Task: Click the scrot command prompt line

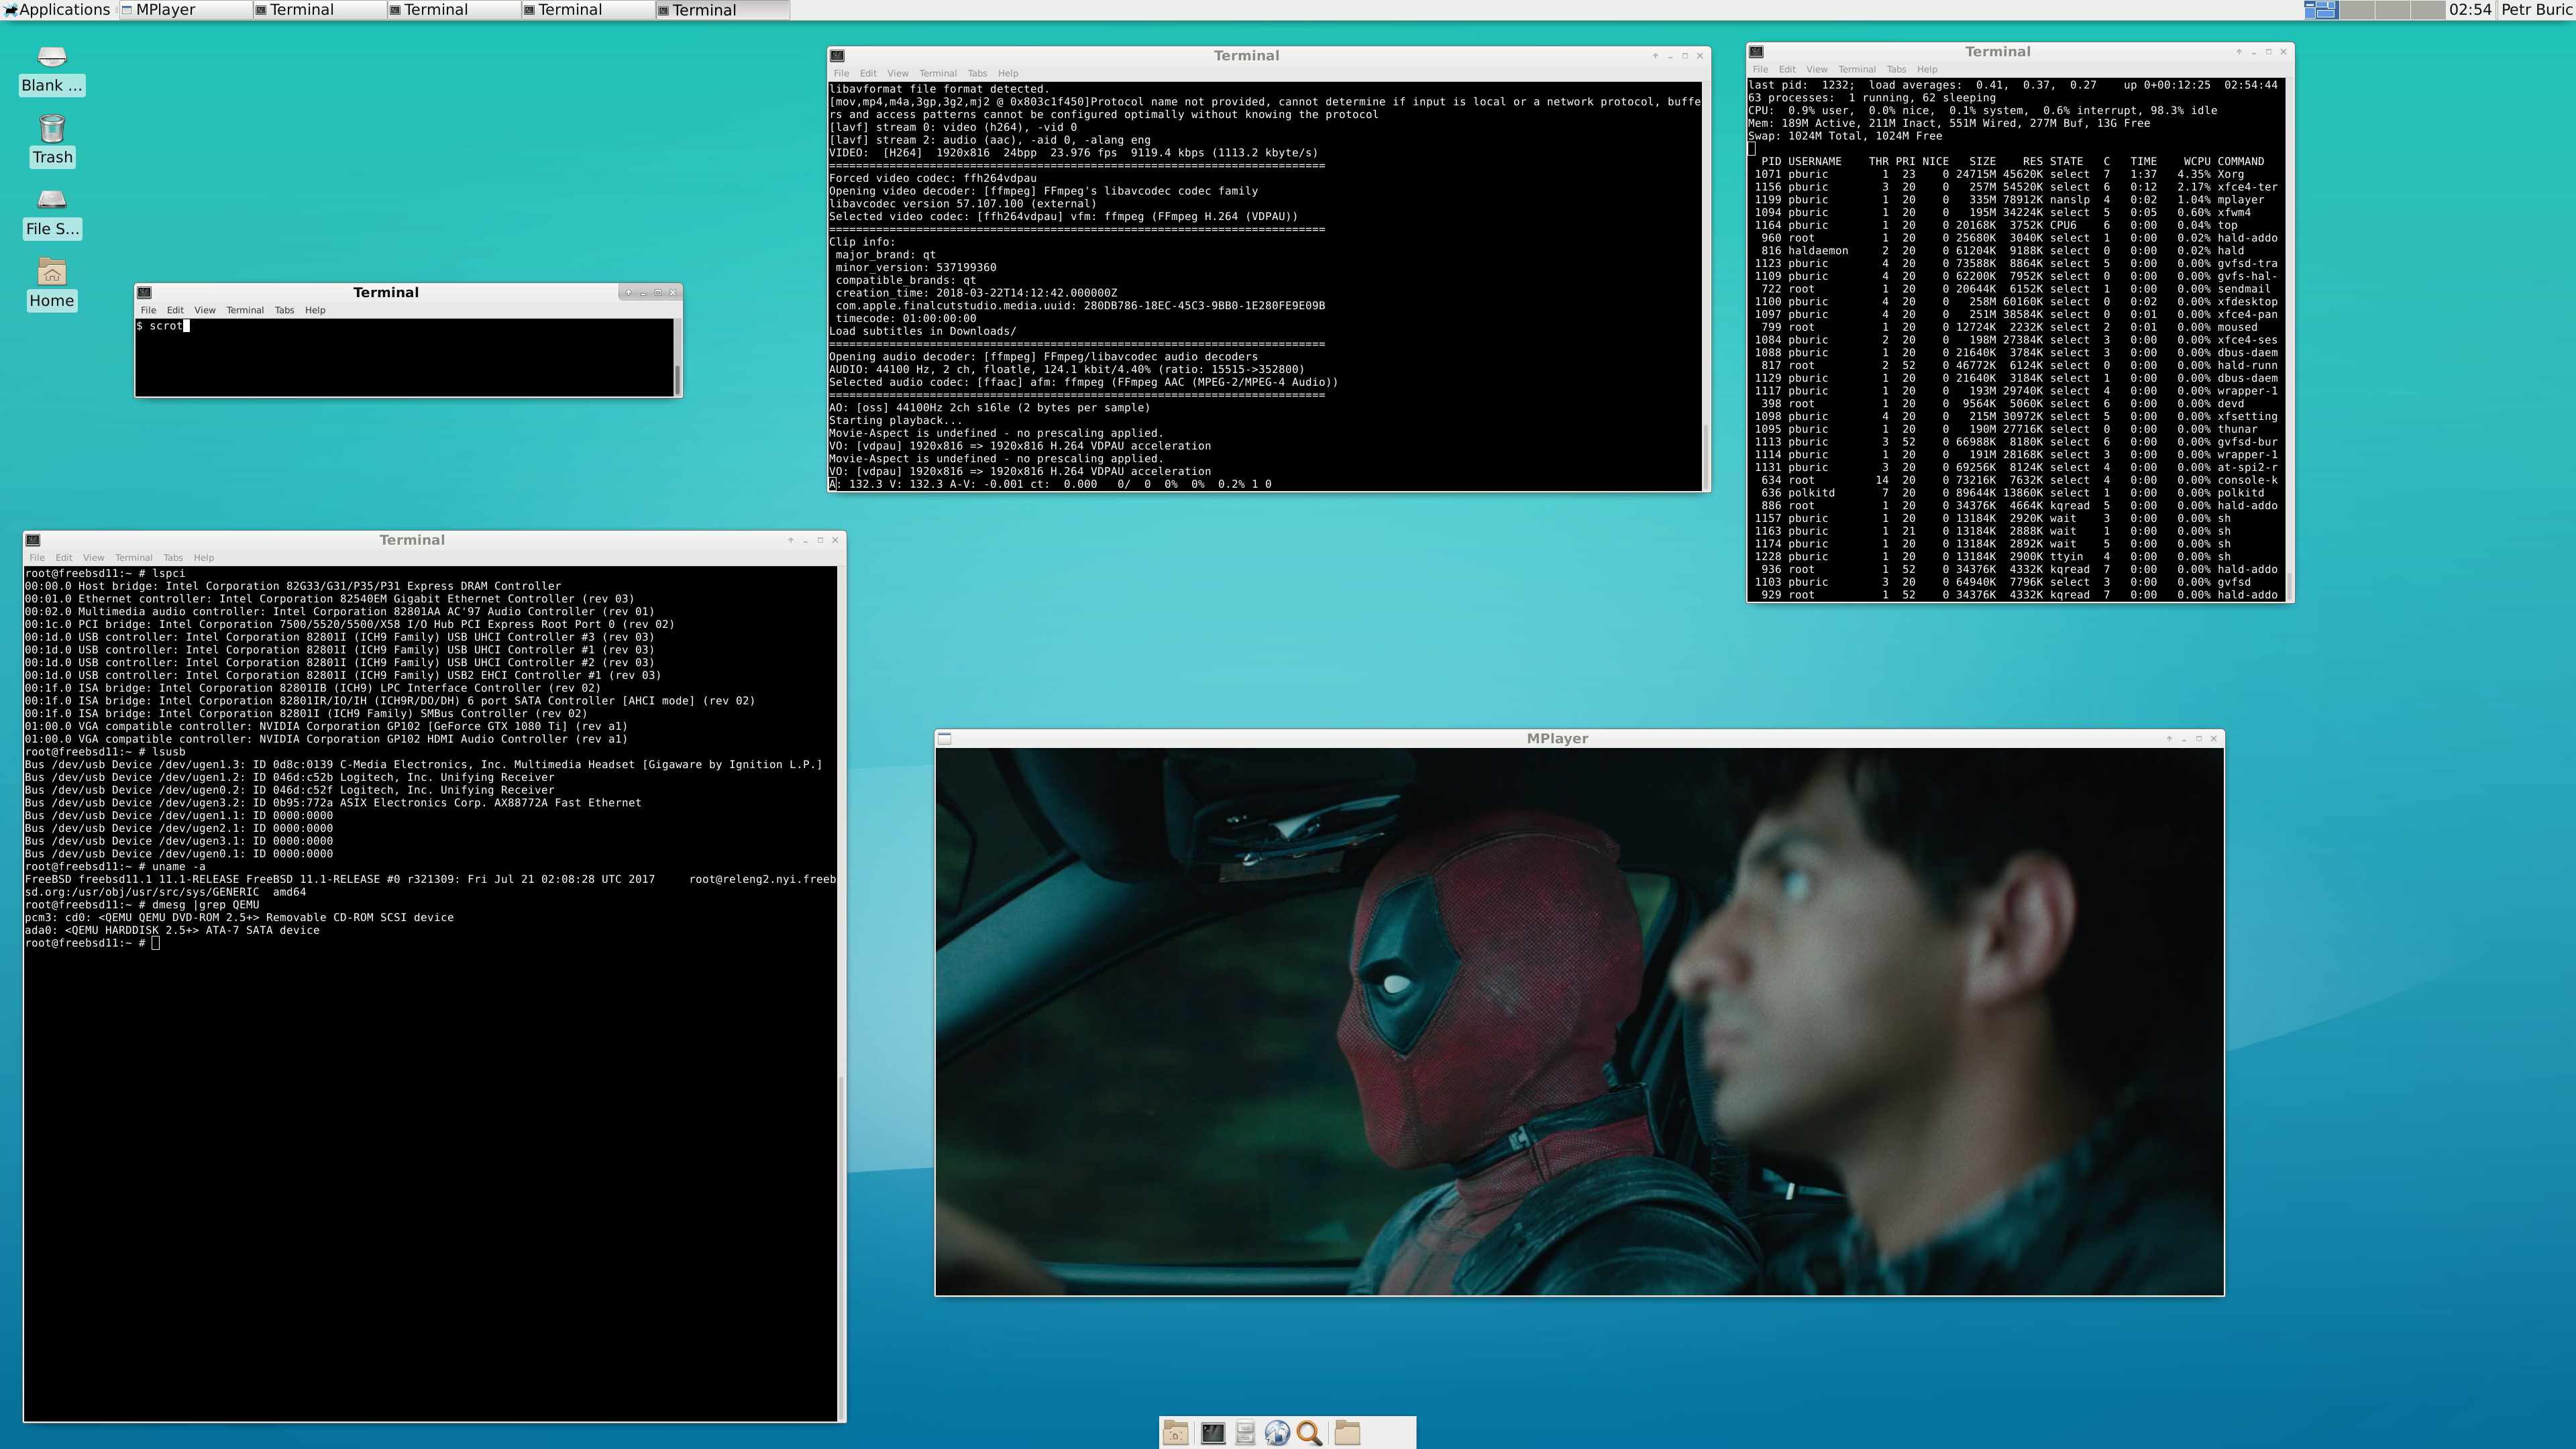Action: point(163,326)
